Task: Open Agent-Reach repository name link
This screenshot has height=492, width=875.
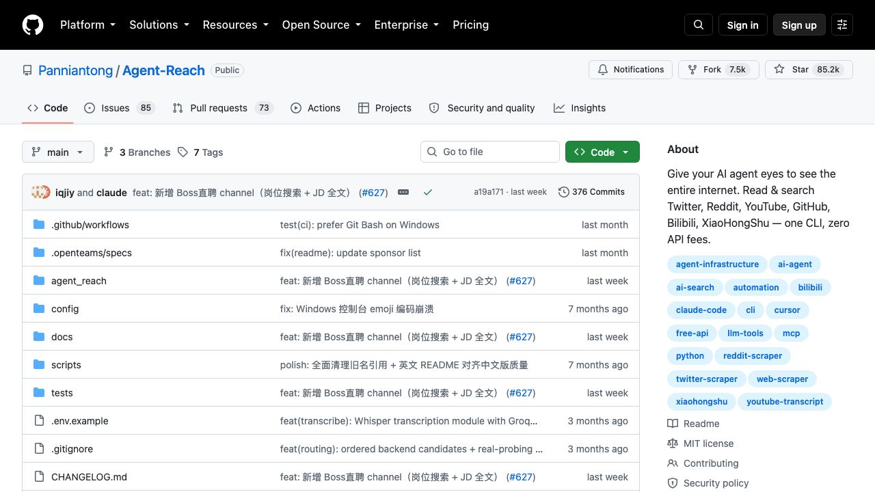Action: click(x=163, y=70)
